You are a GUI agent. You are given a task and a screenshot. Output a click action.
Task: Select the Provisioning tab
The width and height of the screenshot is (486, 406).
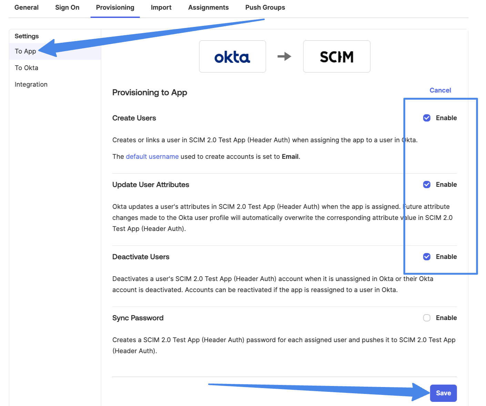pos(115,8)
